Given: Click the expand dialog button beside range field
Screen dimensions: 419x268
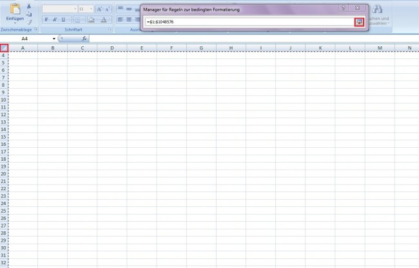Looking at the screenshot, I should (359, 22).
